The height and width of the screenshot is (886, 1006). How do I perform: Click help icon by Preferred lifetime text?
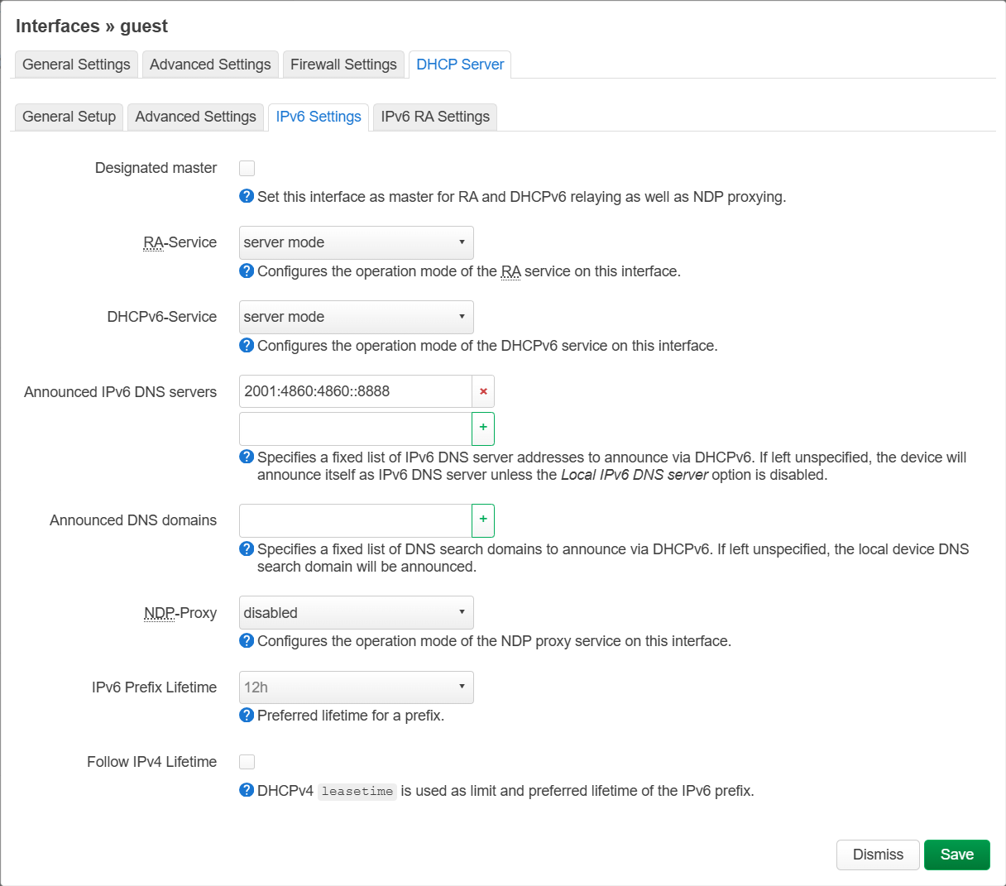(247, 715)
